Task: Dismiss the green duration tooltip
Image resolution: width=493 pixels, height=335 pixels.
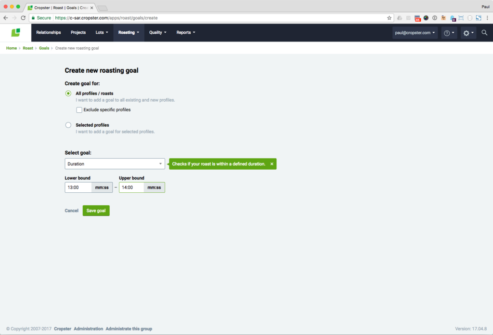Action: pyautogui.click(x=272, y=164)
